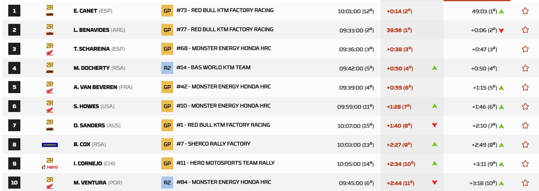The height and width of the screenshot is (191, 539).
Task: Click green up arrow beside E. Canet's 49:03
Action: pos(501,12)
